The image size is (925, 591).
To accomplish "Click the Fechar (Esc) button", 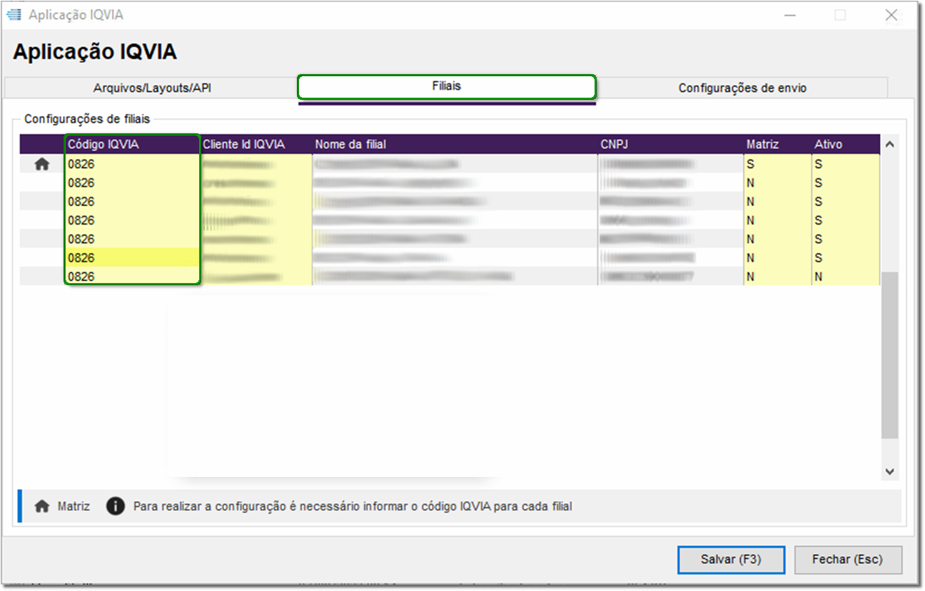I will click(847, 560).
